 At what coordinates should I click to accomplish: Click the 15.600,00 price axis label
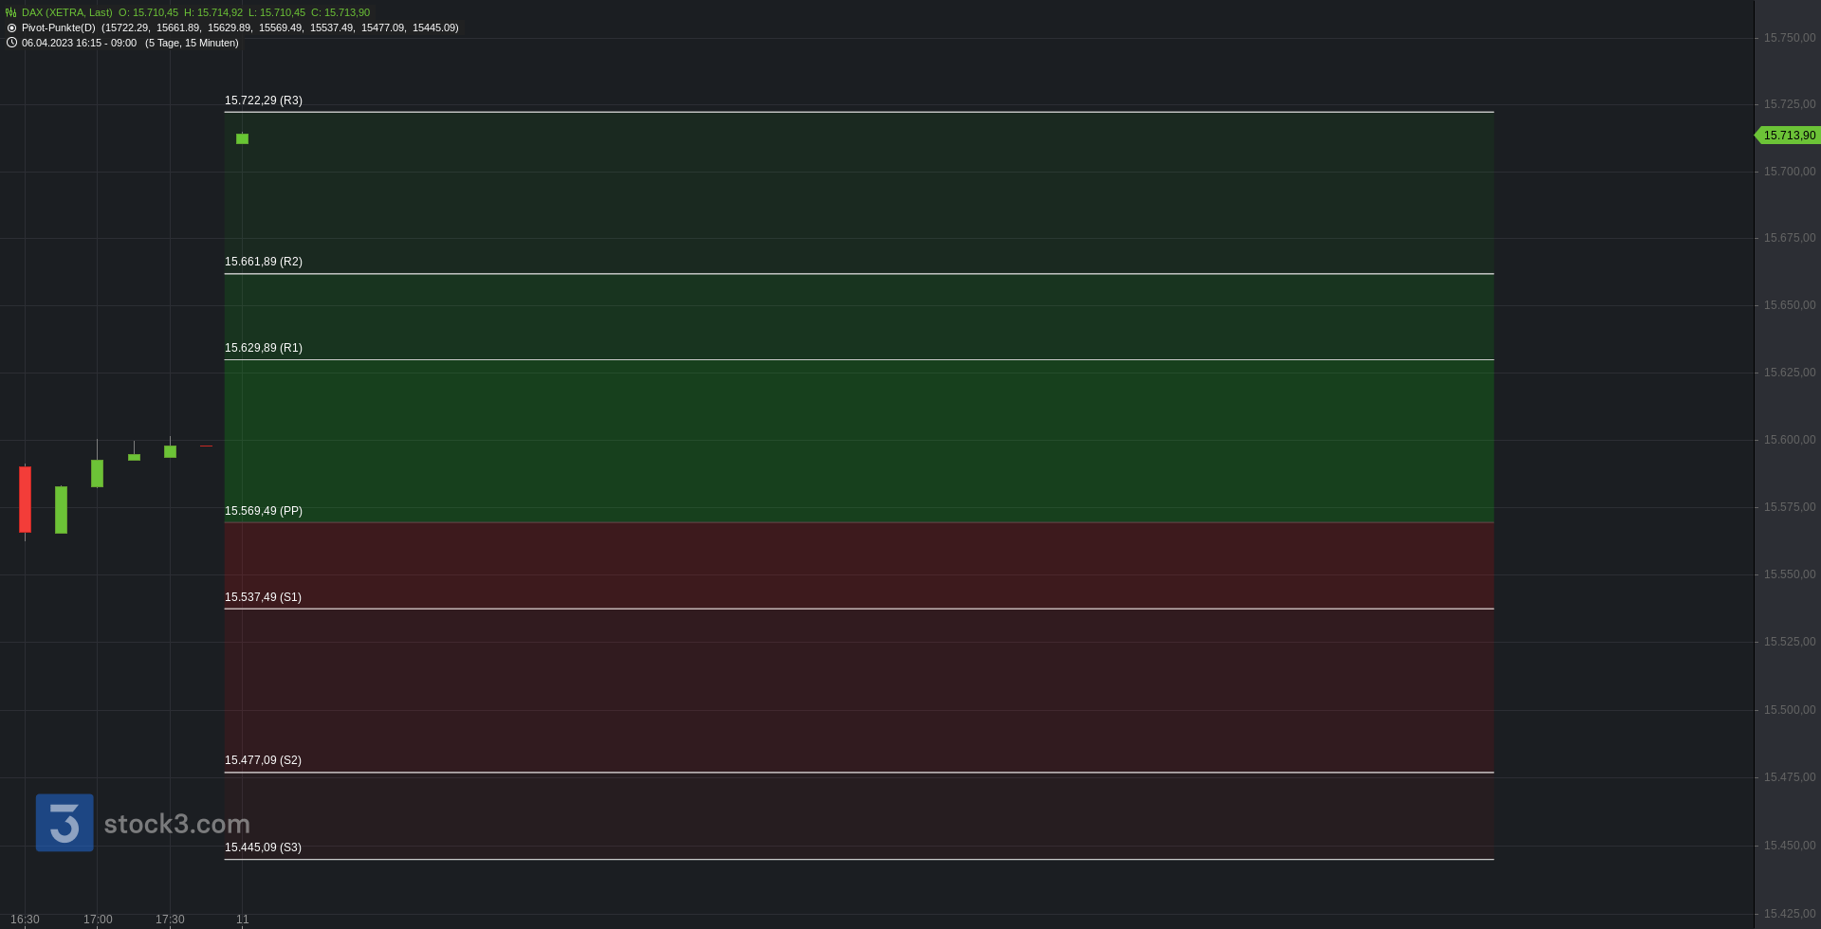1790,440
